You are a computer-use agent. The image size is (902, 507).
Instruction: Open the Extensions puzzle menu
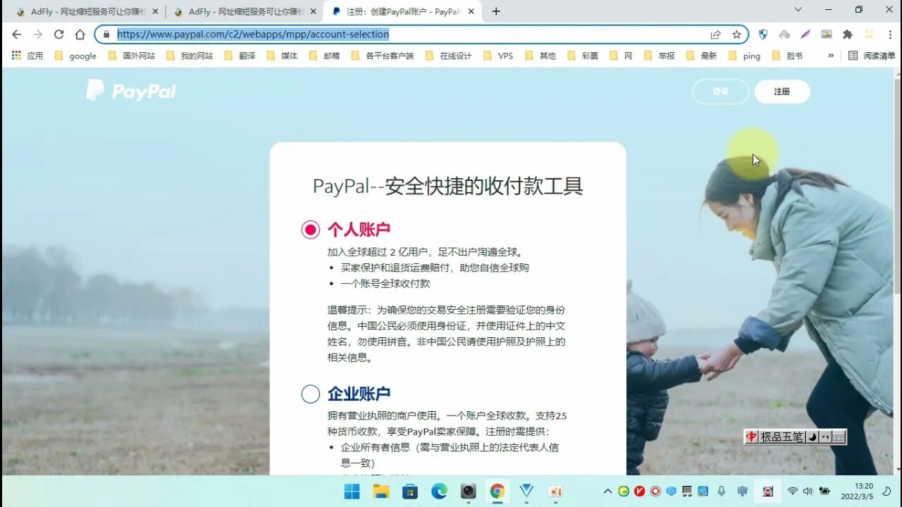pos(848,35)
